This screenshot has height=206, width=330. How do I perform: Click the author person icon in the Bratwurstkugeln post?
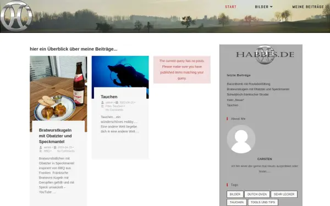click(41, 147)
